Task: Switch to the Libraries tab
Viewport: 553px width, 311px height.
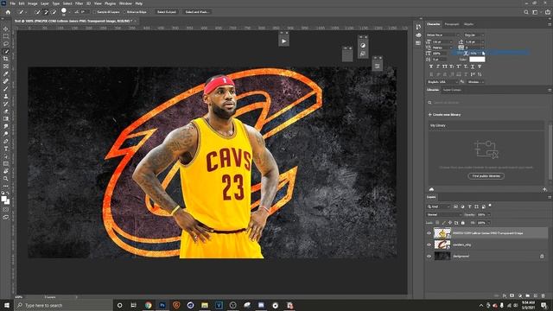Action: point(433,90)
